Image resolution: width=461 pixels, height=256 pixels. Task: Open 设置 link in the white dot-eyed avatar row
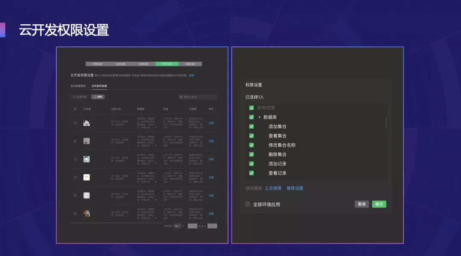(x=211, y=178)
